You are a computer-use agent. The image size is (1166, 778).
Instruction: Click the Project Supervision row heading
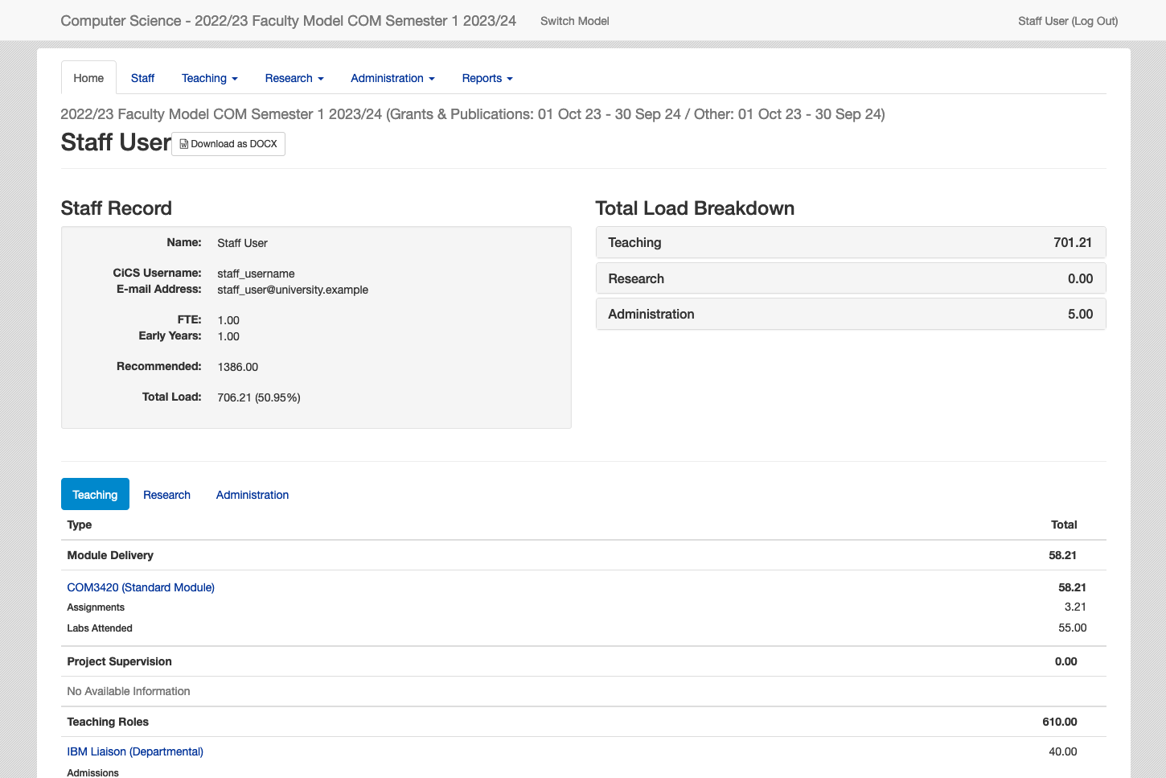119,661
